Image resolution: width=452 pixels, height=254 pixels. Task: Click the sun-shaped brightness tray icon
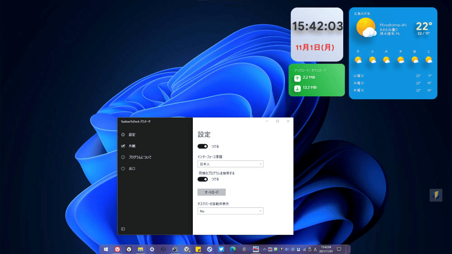(x=292, y=249)
